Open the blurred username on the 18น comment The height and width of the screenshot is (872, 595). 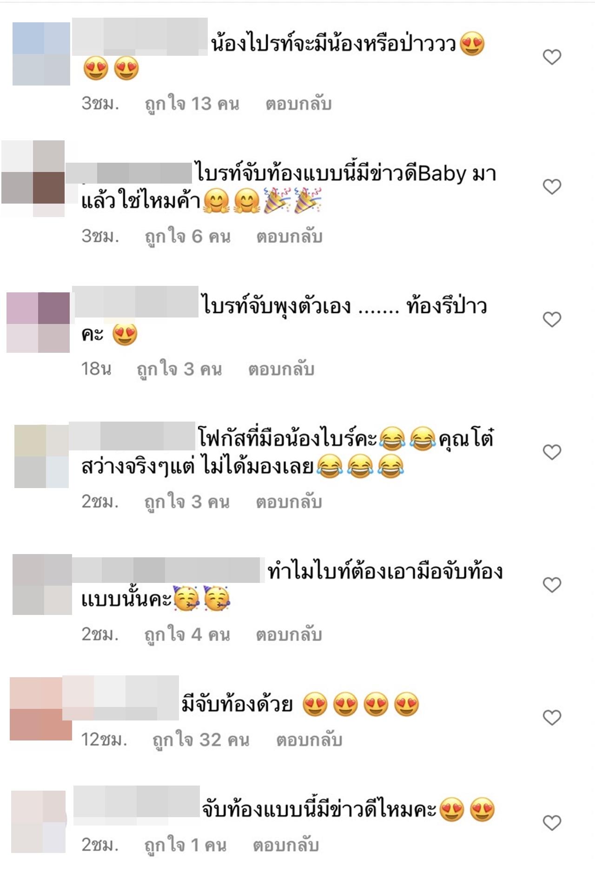(x=136, y=302)
